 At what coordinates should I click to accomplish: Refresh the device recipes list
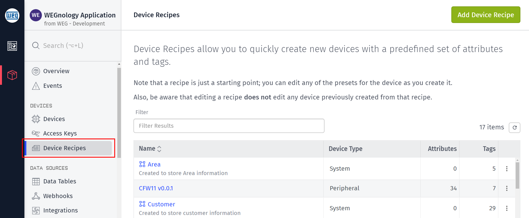(515, 127)
